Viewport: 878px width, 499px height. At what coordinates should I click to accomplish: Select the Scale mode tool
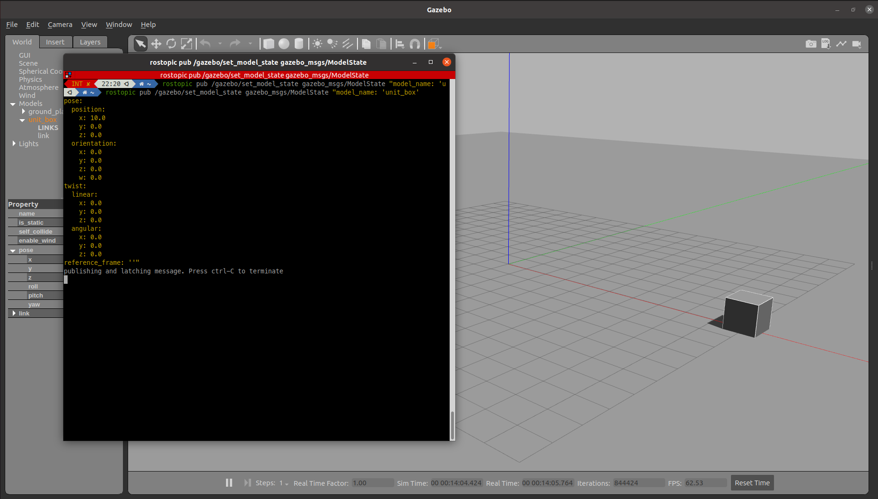pyautogui.click(x=187, y=44)
